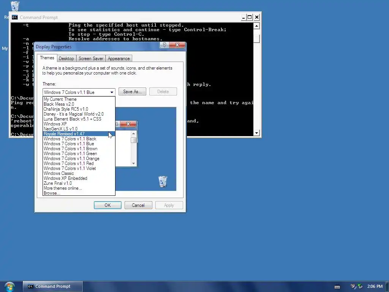389x292 pixels.
Task: Close the Display Properties dialog
Action: (x=177, y=45)
